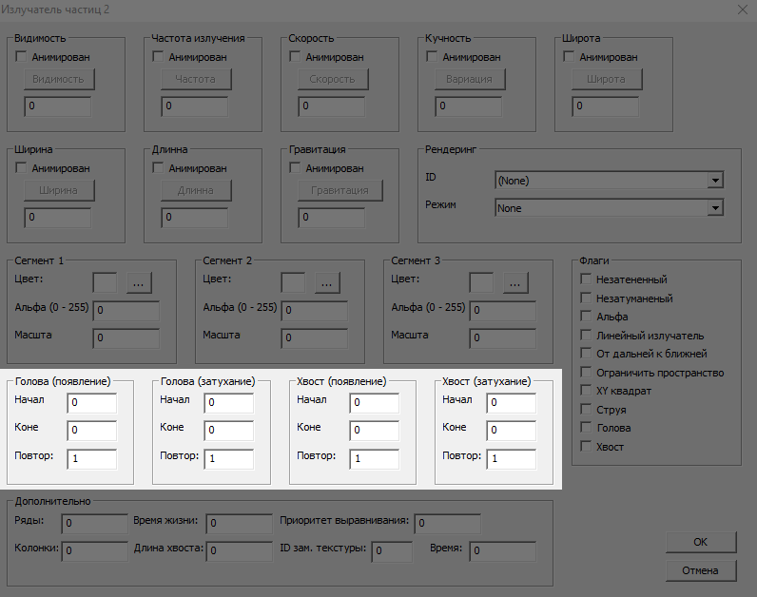Click the Сегмент 1 color swatch
Screen dimensions: 757x597
(105, 283)
